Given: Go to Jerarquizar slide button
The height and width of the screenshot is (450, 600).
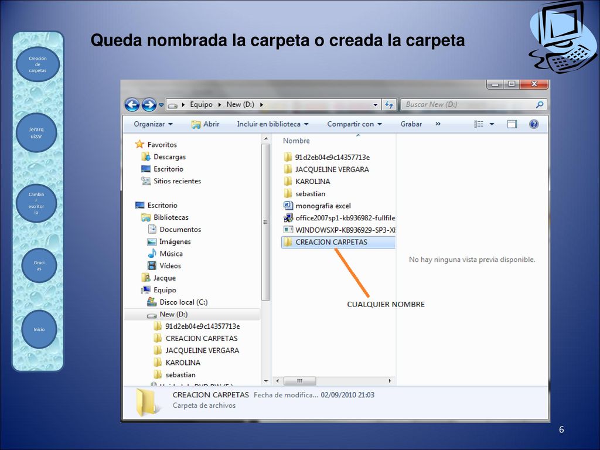Looking at the screenshot, I should [36, 133].
